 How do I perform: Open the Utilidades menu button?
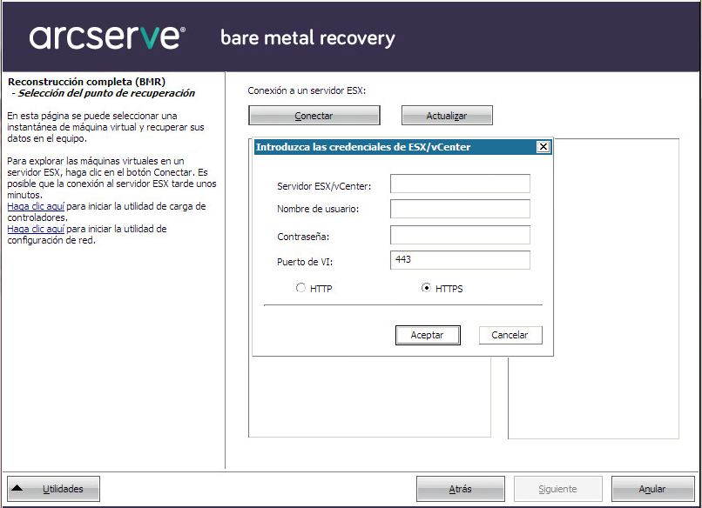click(x=53, y=489)
